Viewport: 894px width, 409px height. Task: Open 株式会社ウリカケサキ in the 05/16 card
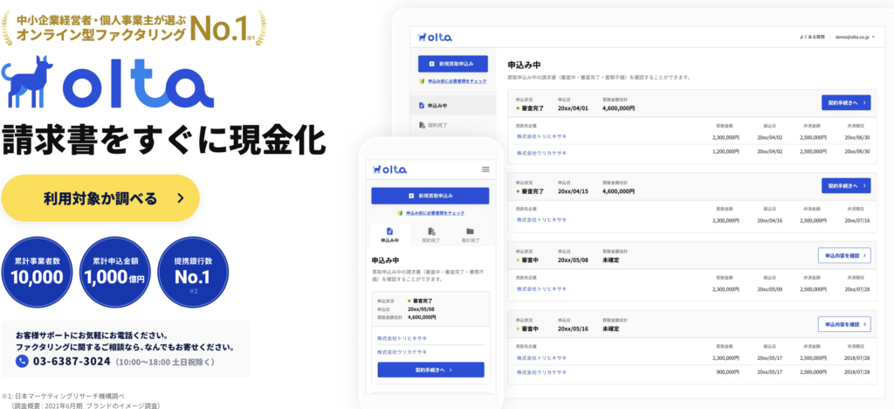[x=541, y=372]
